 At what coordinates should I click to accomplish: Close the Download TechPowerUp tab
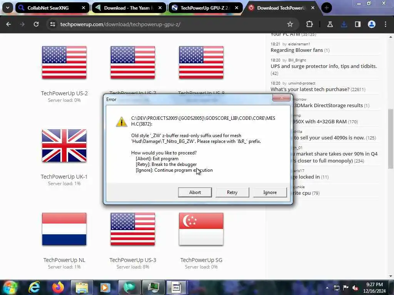click(313, 8)
